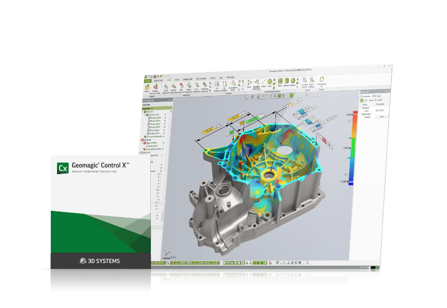Click the Plane construct tool

pos(280,82)
